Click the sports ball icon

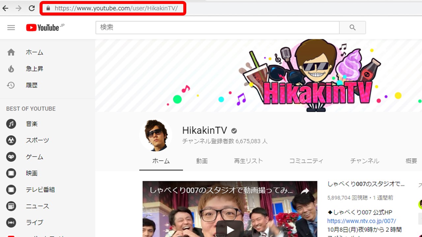[11, 141]
